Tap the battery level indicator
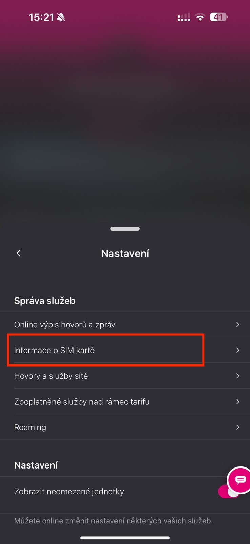This screenshot has width=250, height=544. [219, 17]
